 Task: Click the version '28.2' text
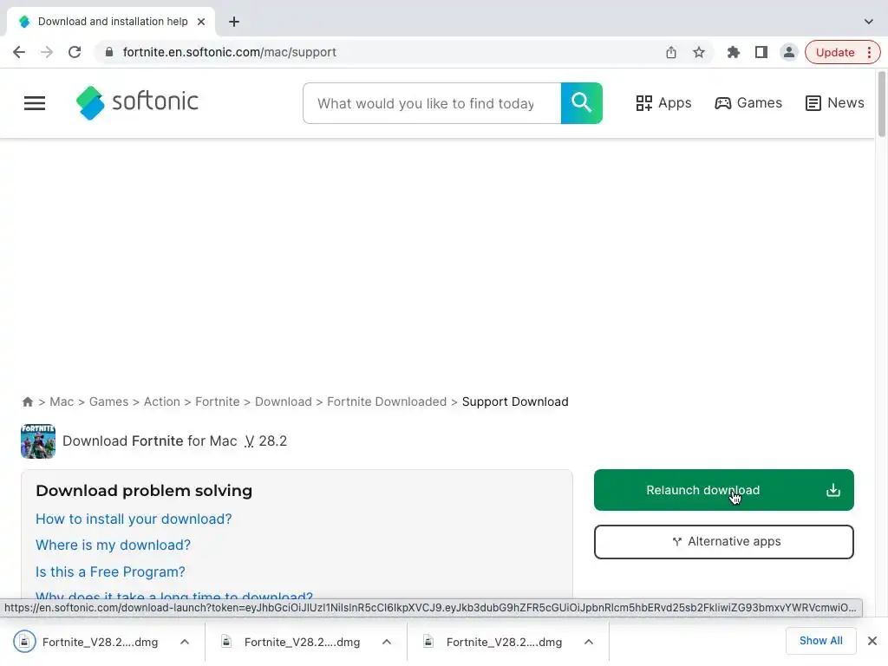(273, 441)
